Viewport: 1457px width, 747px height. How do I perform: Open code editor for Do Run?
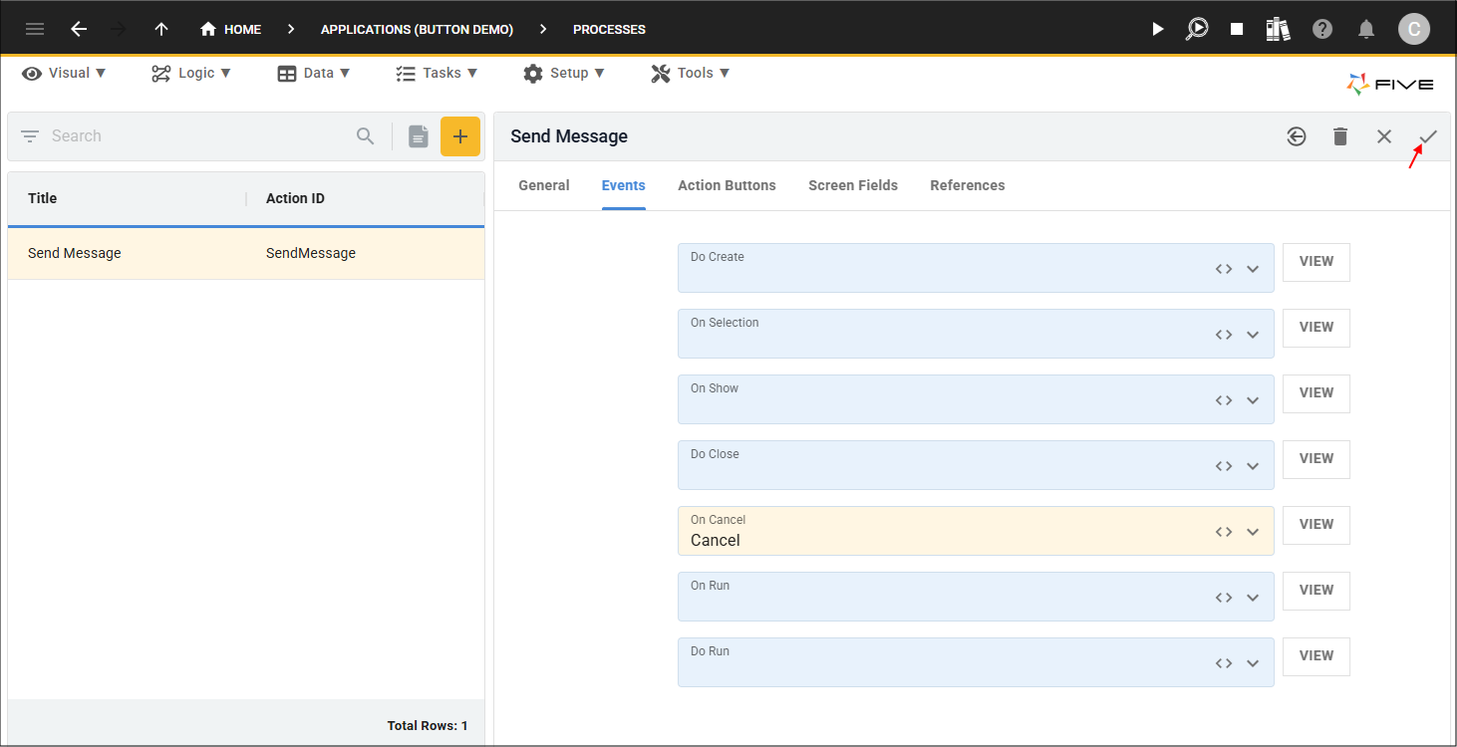point(1224,663)
